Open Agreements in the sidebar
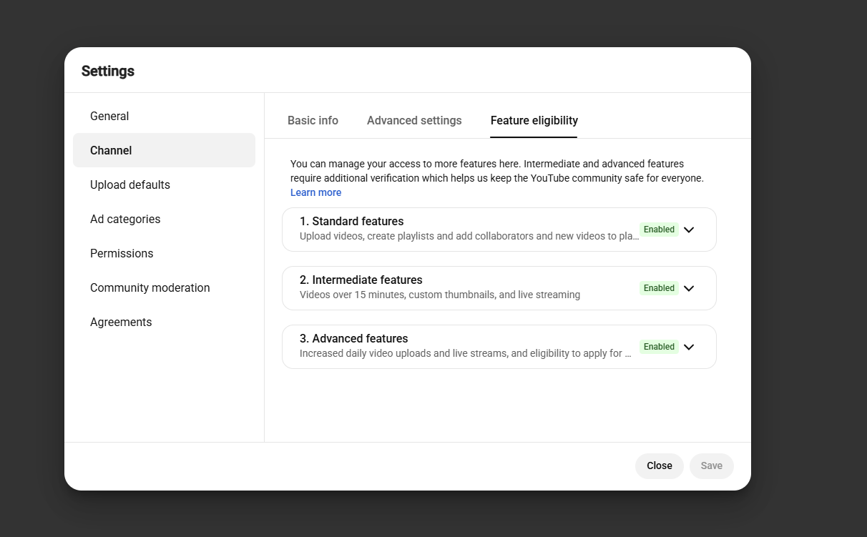 pyautogui.click(x=164, y=322)
